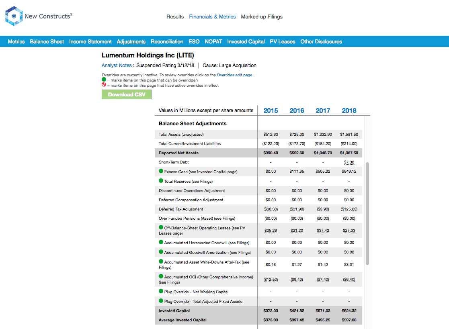Click green dot beside Accumulated OCI
The image size is (449, 329).
(x=161, y=276)
